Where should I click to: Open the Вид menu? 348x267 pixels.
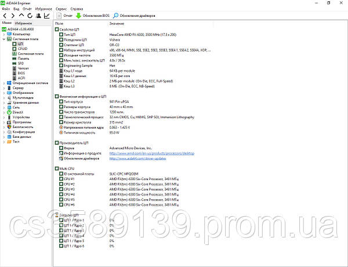[x=16, y=9]
